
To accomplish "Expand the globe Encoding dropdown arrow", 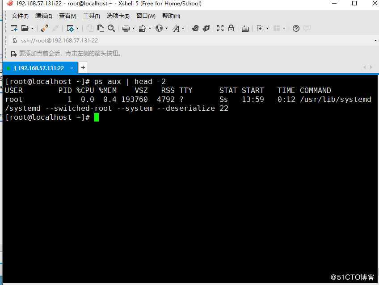I will tap(166, 29).
